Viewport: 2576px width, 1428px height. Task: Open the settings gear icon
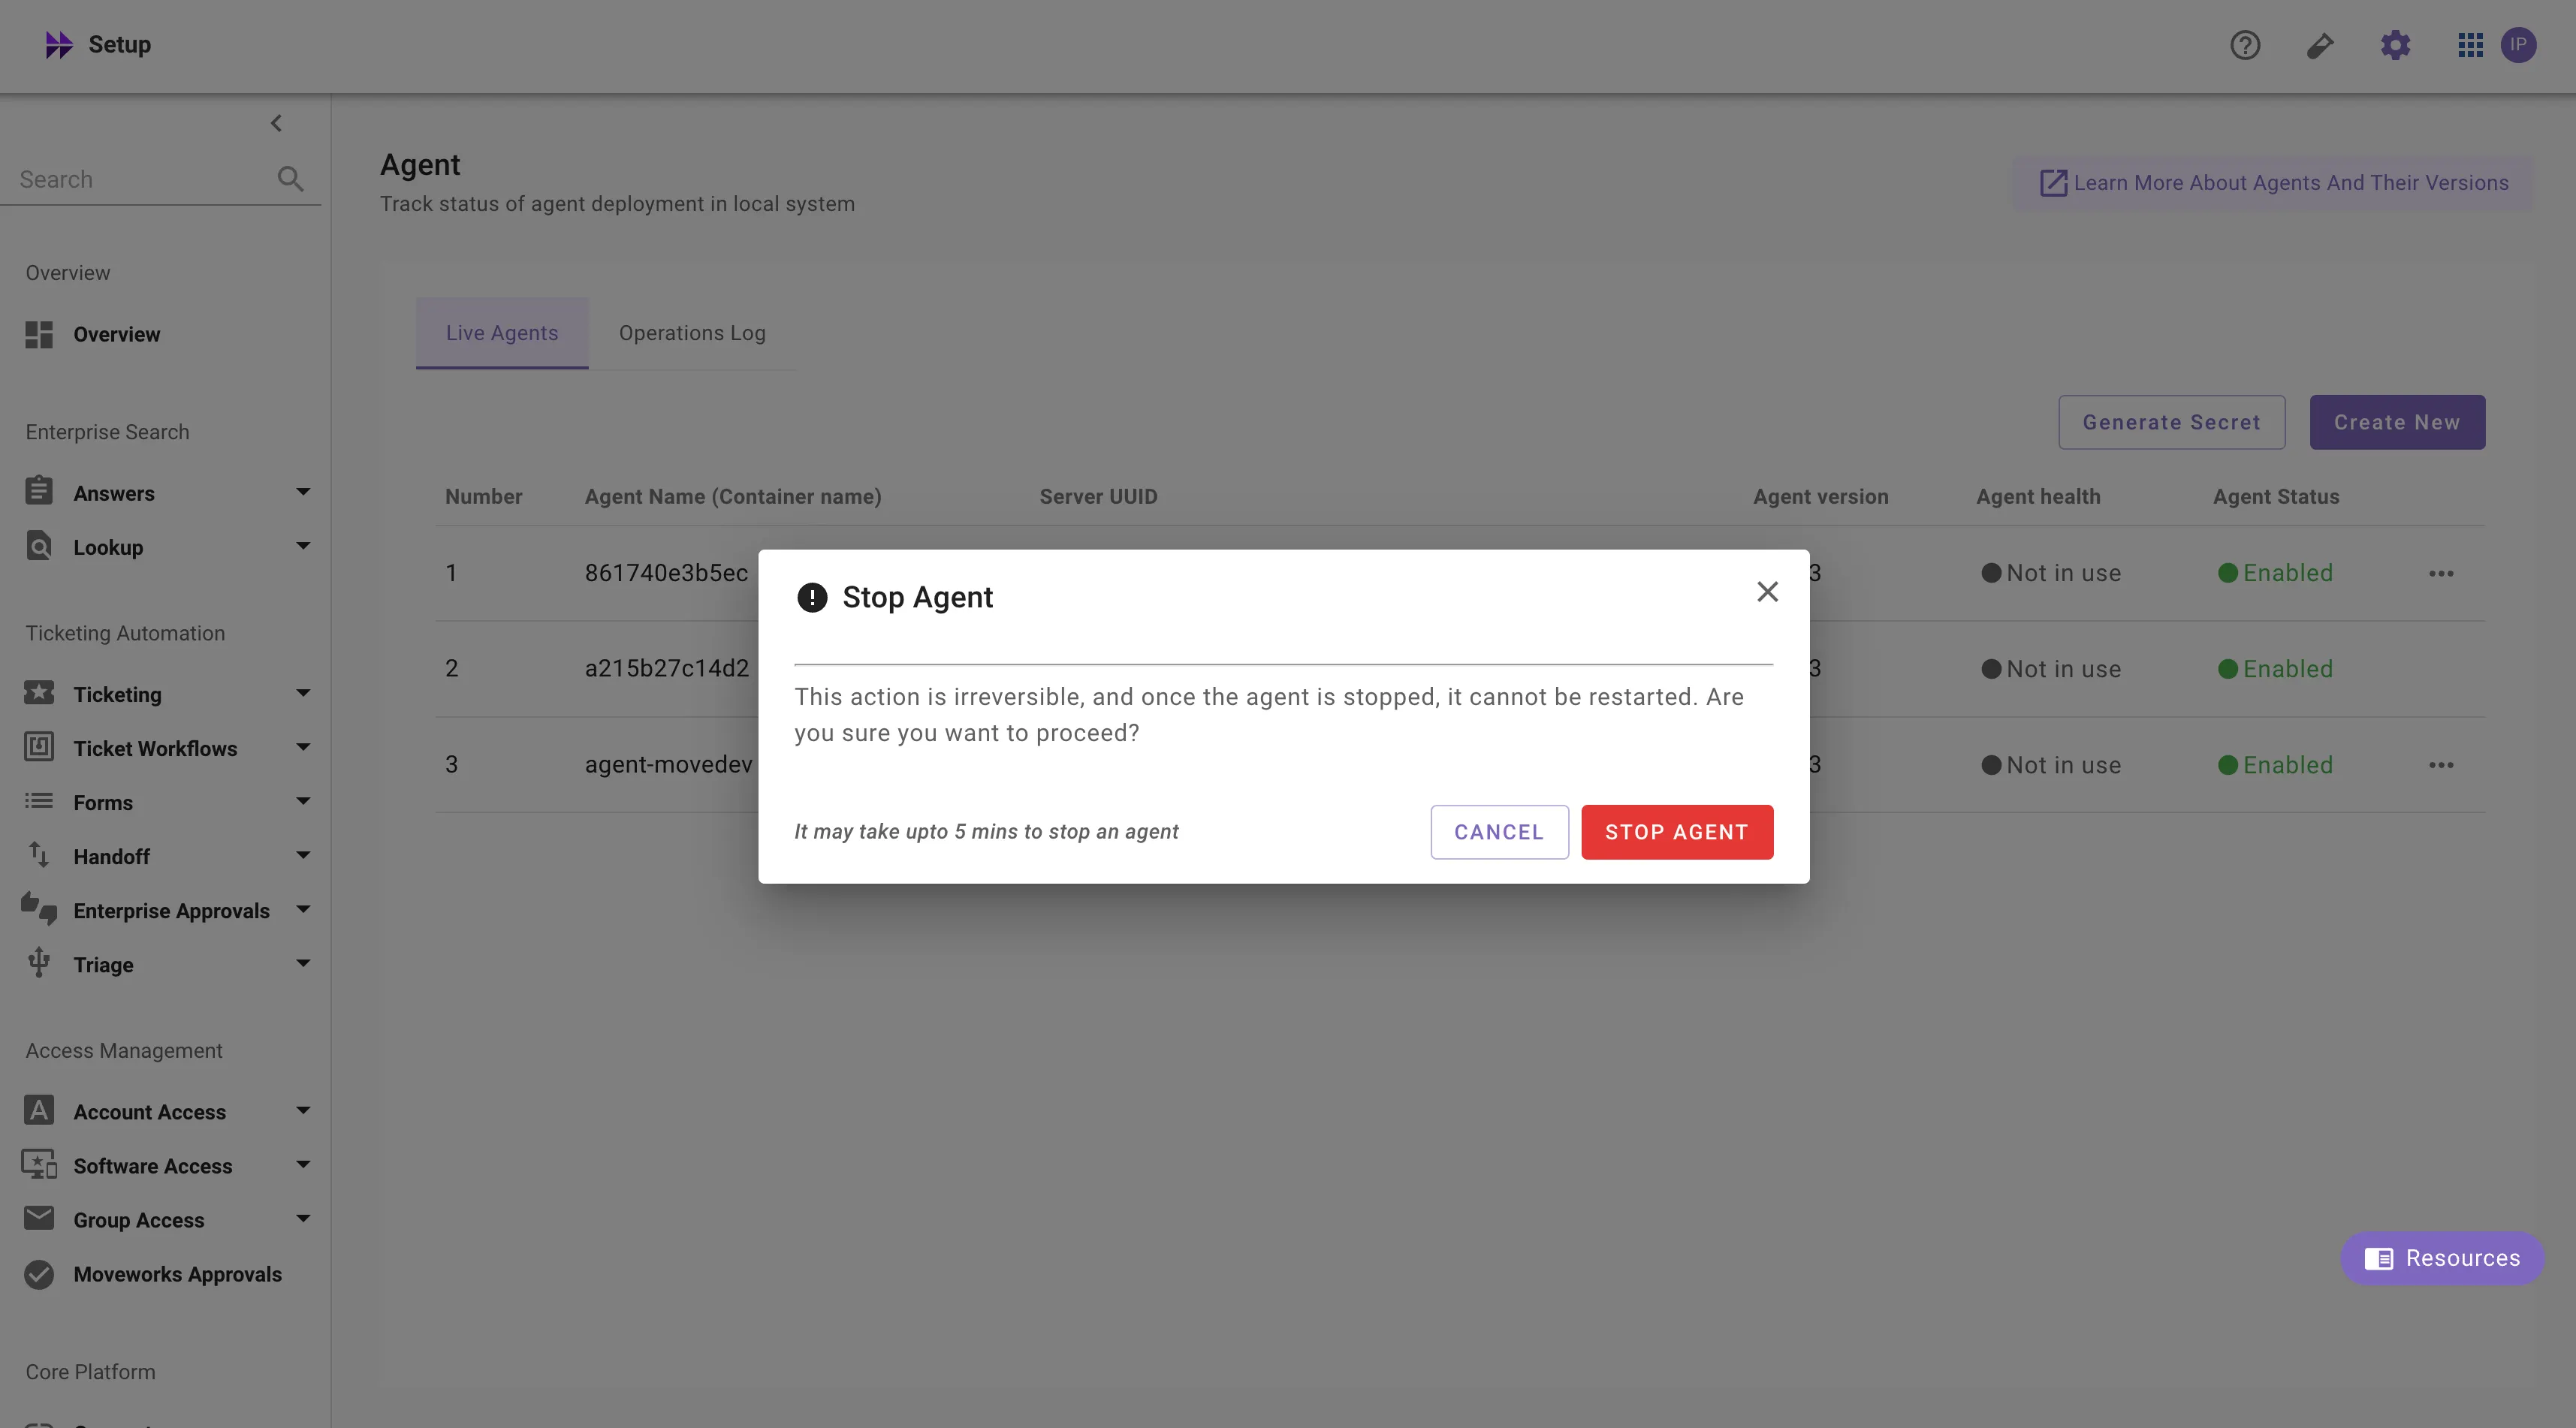2395,45
